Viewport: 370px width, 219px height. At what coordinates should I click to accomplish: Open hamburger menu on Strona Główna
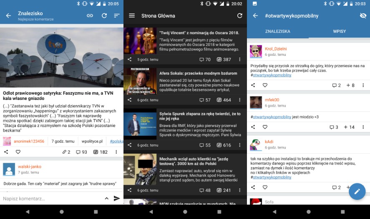(x=132, y=15)
